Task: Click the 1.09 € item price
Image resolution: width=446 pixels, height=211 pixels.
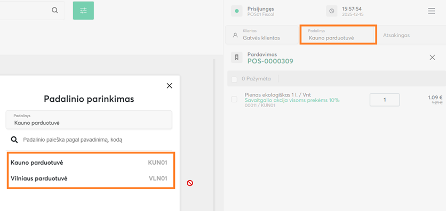Action: 435,98
